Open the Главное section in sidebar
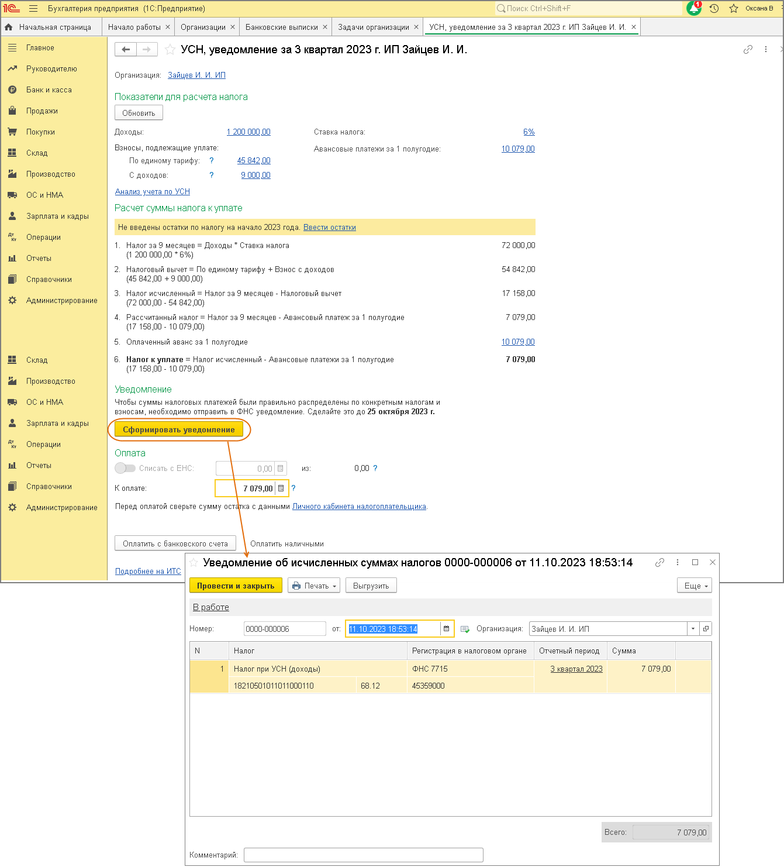The image size is (784, 867). tap(40, 48)
